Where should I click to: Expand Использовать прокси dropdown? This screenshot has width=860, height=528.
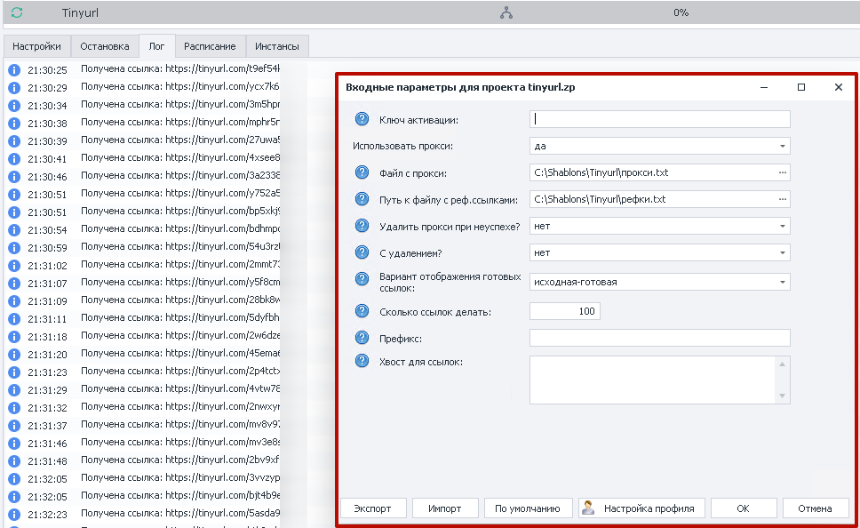[782, 146]
